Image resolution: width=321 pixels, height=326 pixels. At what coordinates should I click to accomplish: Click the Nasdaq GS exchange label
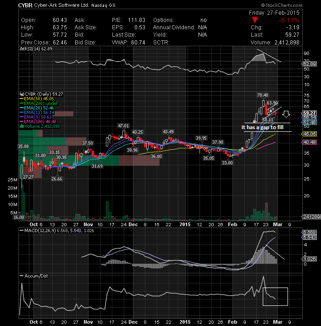point(103,5)
